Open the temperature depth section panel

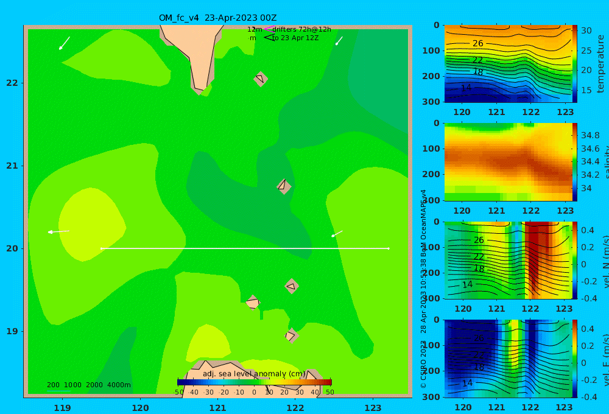click(x=507, y=64)
